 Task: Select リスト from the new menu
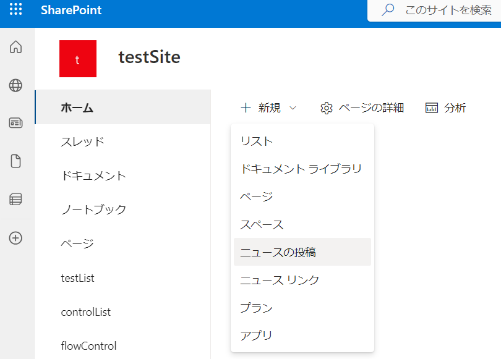coord(257,141)
